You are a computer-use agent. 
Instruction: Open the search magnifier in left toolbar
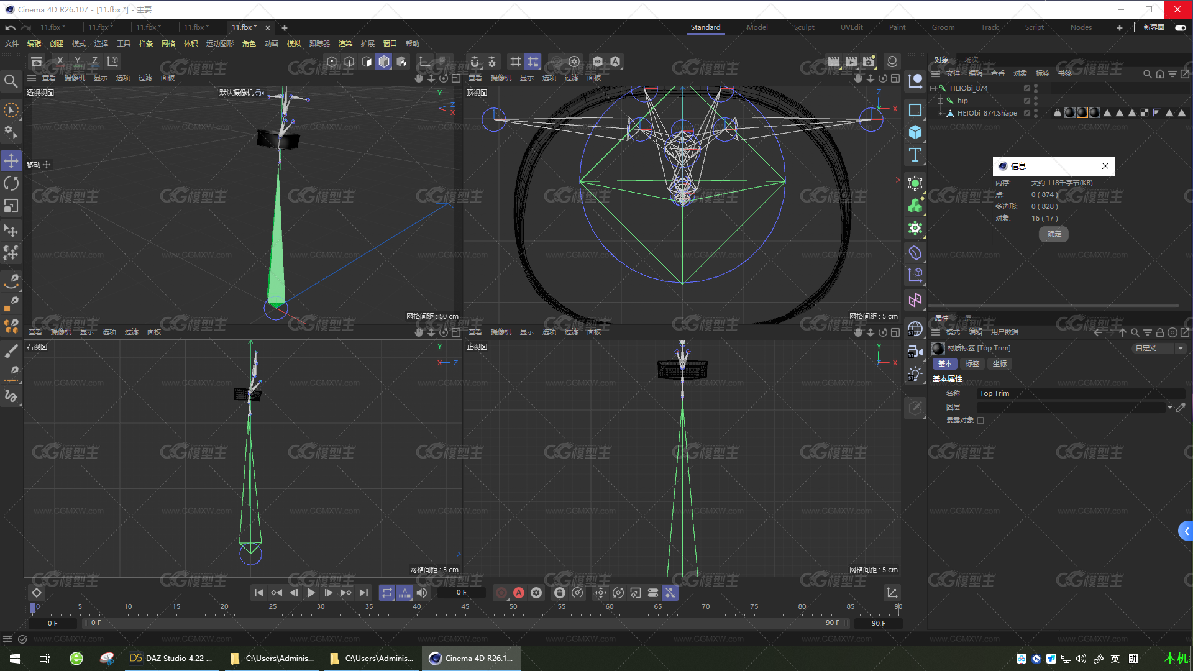11,81
